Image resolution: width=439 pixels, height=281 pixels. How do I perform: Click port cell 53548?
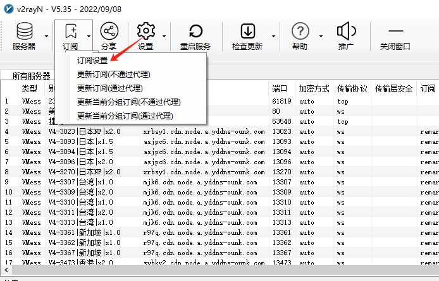281,121
